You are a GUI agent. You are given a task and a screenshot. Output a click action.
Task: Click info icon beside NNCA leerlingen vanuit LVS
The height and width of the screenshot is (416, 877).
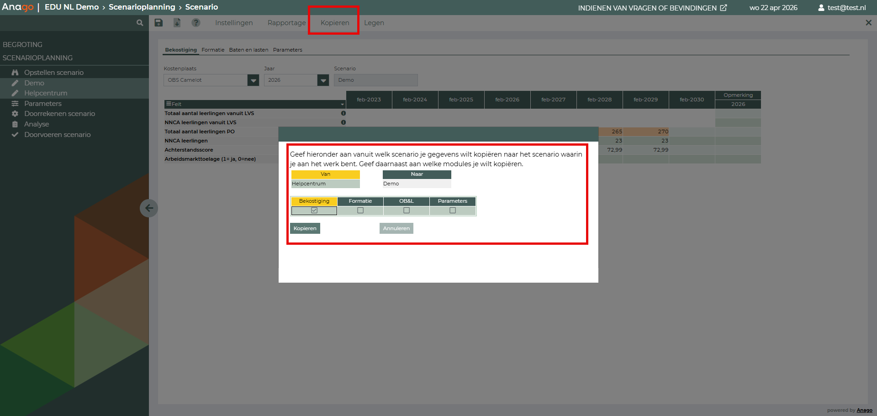[x=343, y=122]
